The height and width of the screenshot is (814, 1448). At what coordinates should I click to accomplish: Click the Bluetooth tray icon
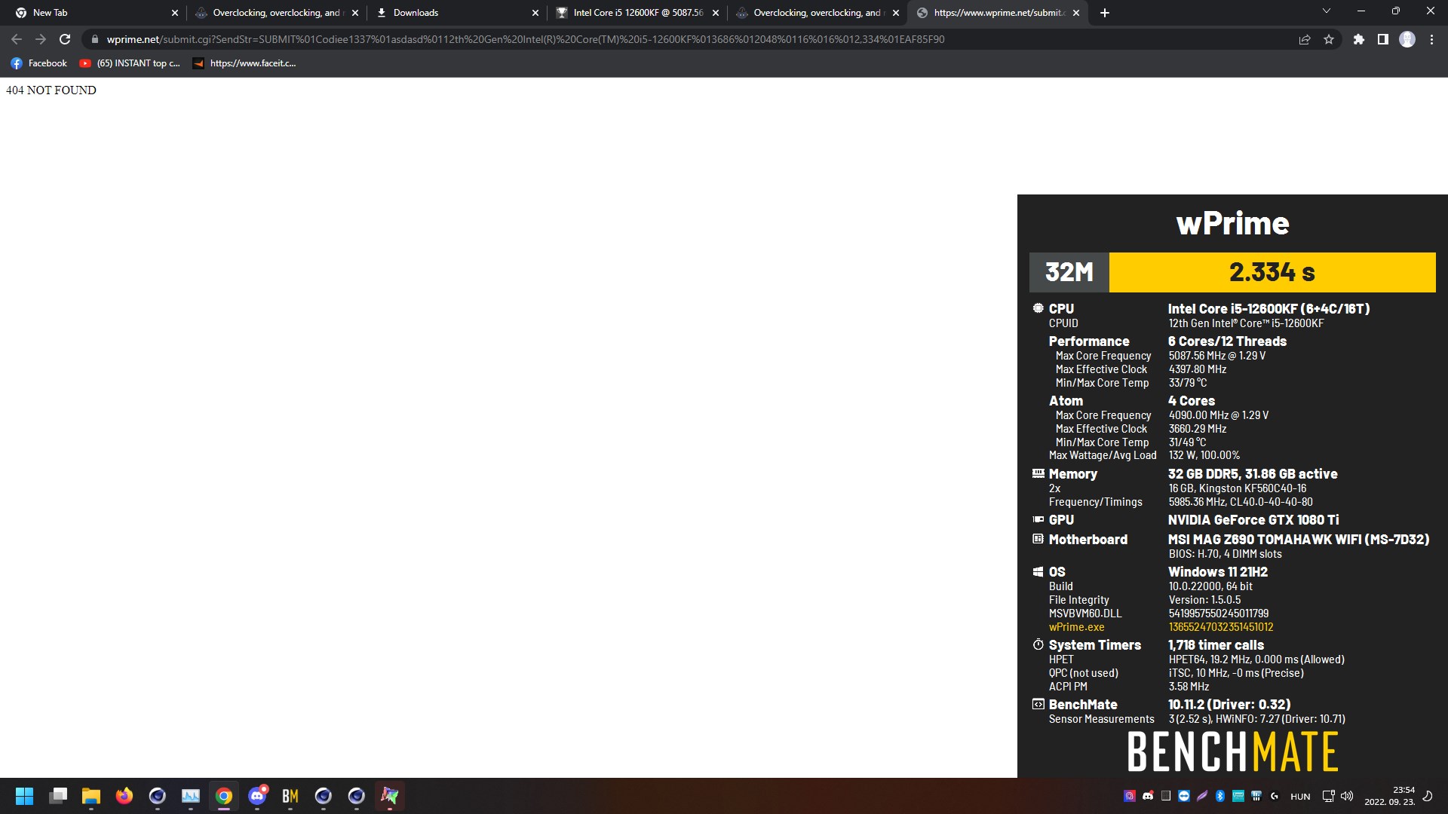(1220, 796)
